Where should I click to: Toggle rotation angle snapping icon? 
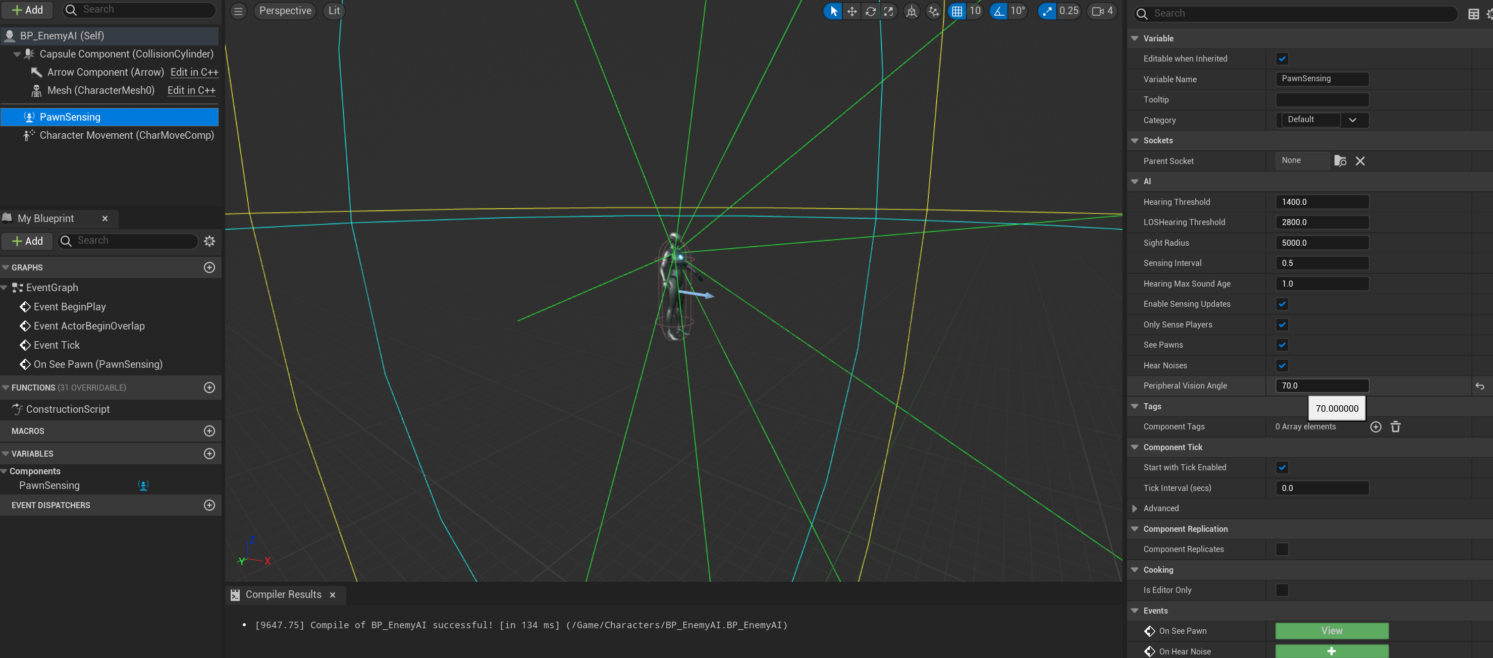point(999,11)
